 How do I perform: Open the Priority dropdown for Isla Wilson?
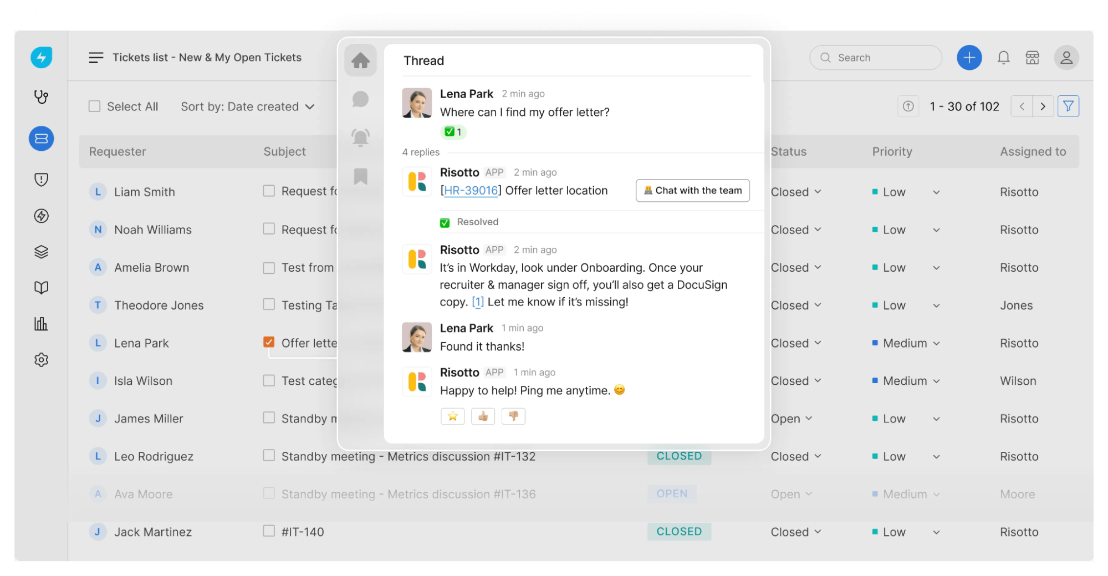[x=906, y=381]
